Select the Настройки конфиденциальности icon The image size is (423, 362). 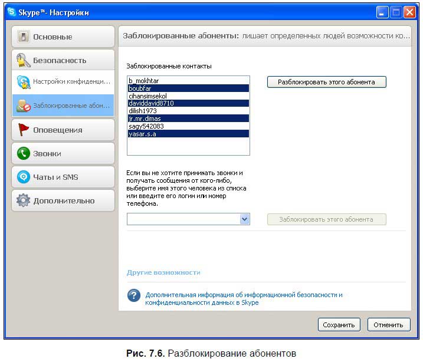(24, 82)
